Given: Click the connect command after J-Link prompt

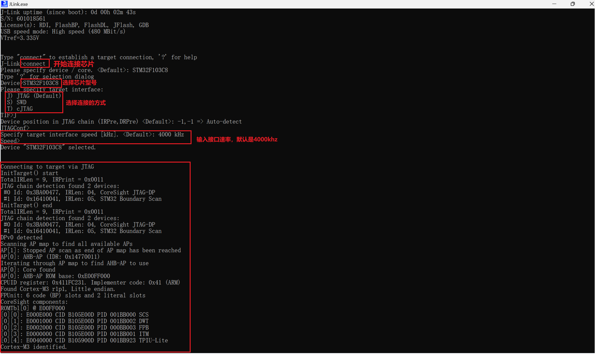Looking at the screenshot, I should tap(34, 64).
